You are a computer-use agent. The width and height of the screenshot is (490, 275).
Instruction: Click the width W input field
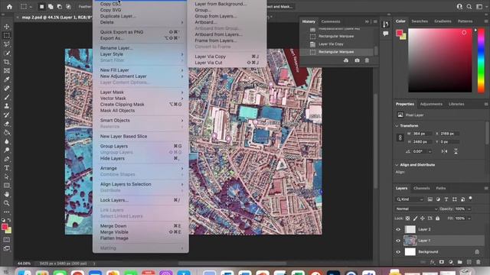[x=422, y=134]
